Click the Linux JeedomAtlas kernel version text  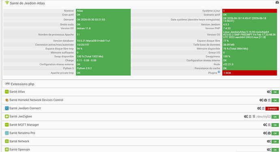249,35
